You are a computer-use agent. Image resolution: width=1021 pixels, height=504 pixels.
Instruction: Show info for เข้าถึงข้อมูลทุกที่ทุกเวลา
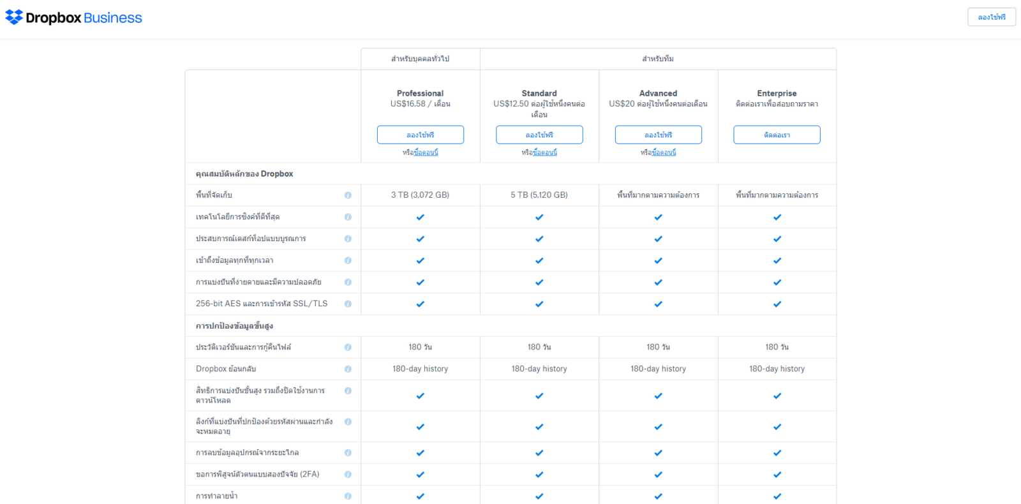[348, 260]
